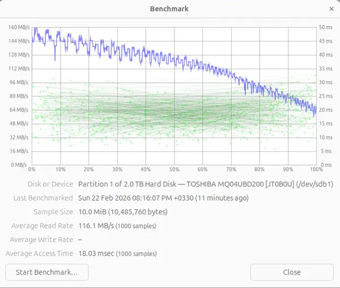Click the 20% x-axis label
This screenshot has width=340, height=288.
click(89, 170)
